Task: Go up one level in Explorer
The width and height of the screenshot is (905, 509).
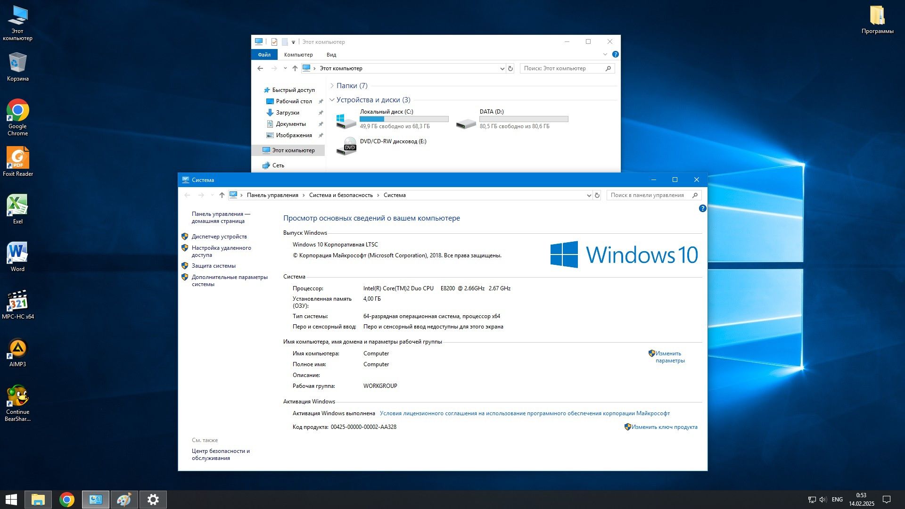Action: point(295,68)
